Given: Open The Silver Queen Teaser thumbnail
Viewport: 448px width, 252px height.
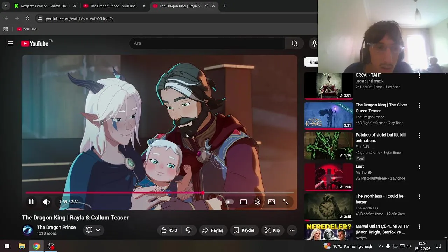Looking at the screenshot, I should tap(329, 115).
